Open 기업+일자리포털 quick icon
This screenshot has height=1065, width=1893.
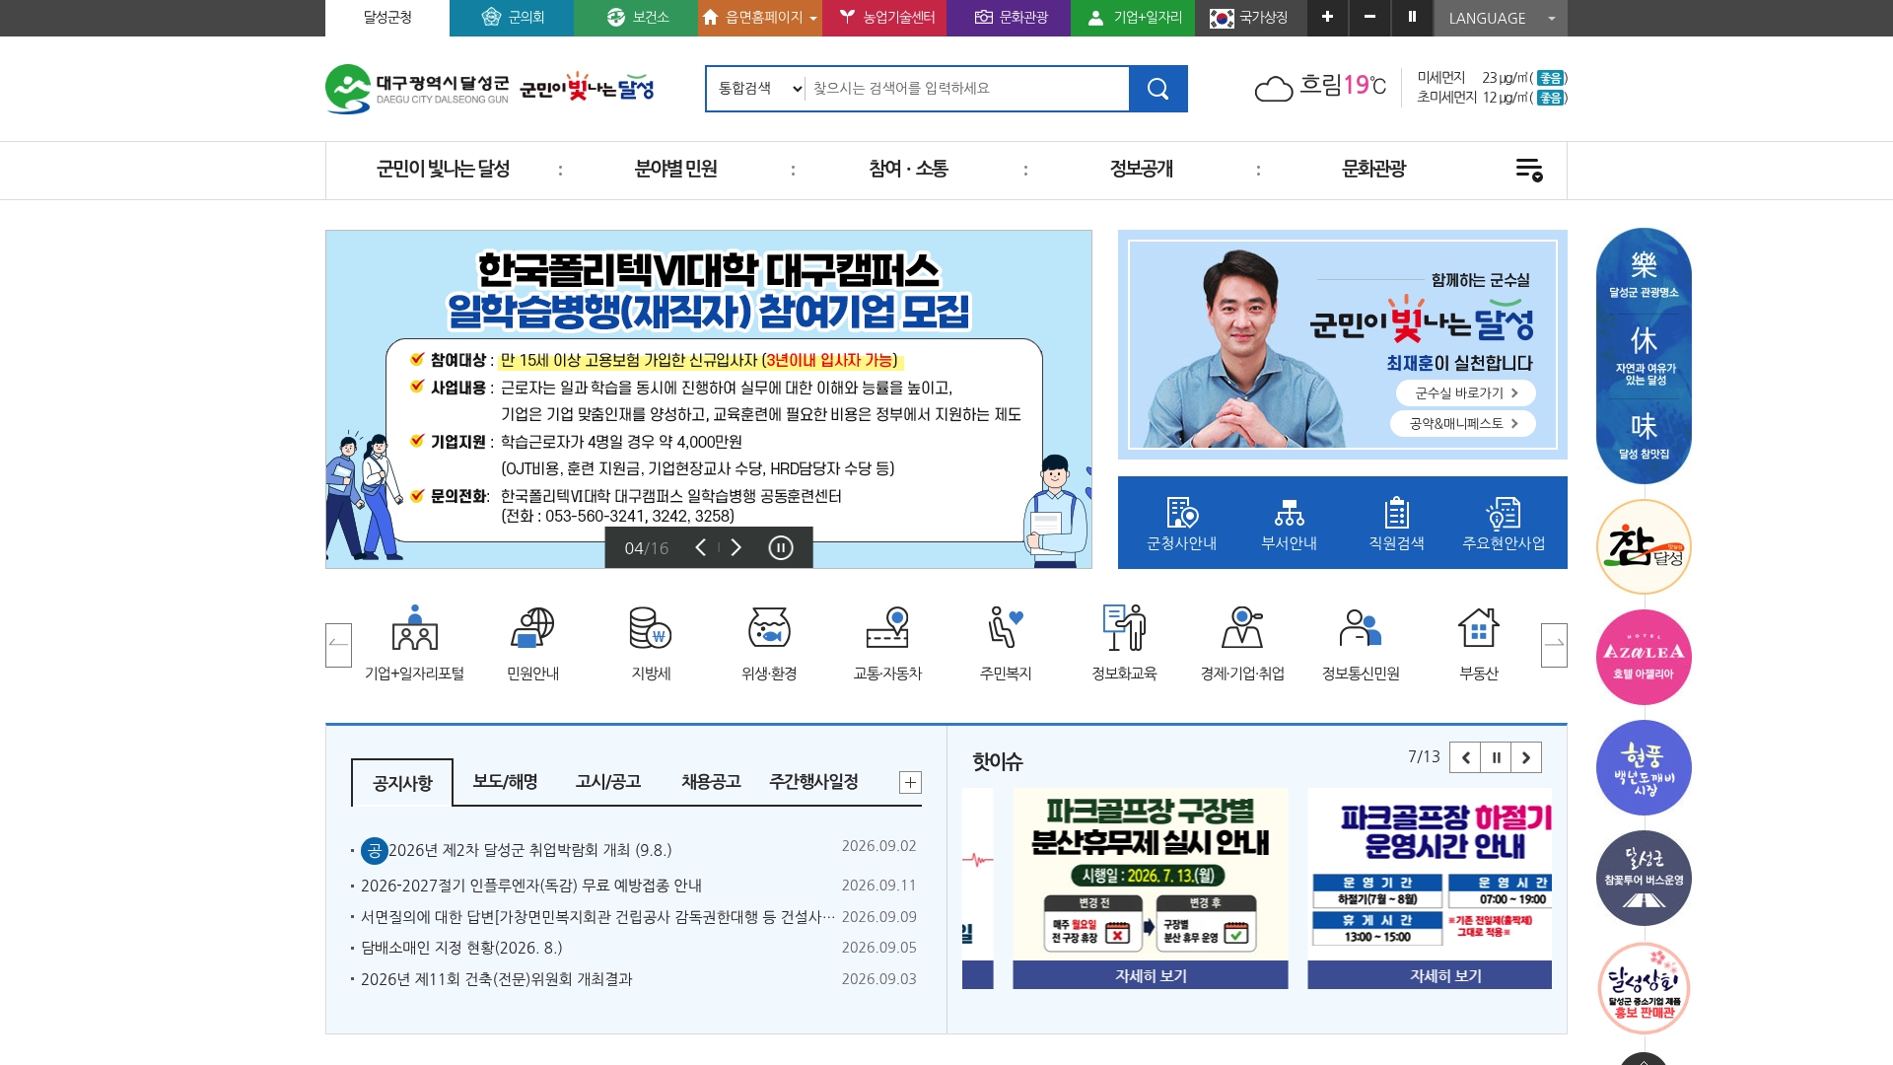[414, 643]
